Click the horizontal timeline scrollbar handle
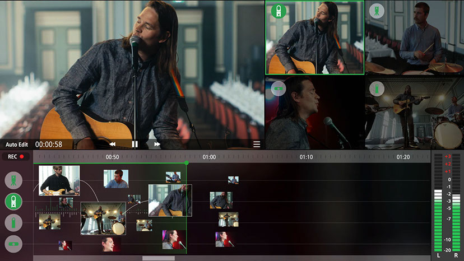Screen dimensions: 464x261 [158, 258]
